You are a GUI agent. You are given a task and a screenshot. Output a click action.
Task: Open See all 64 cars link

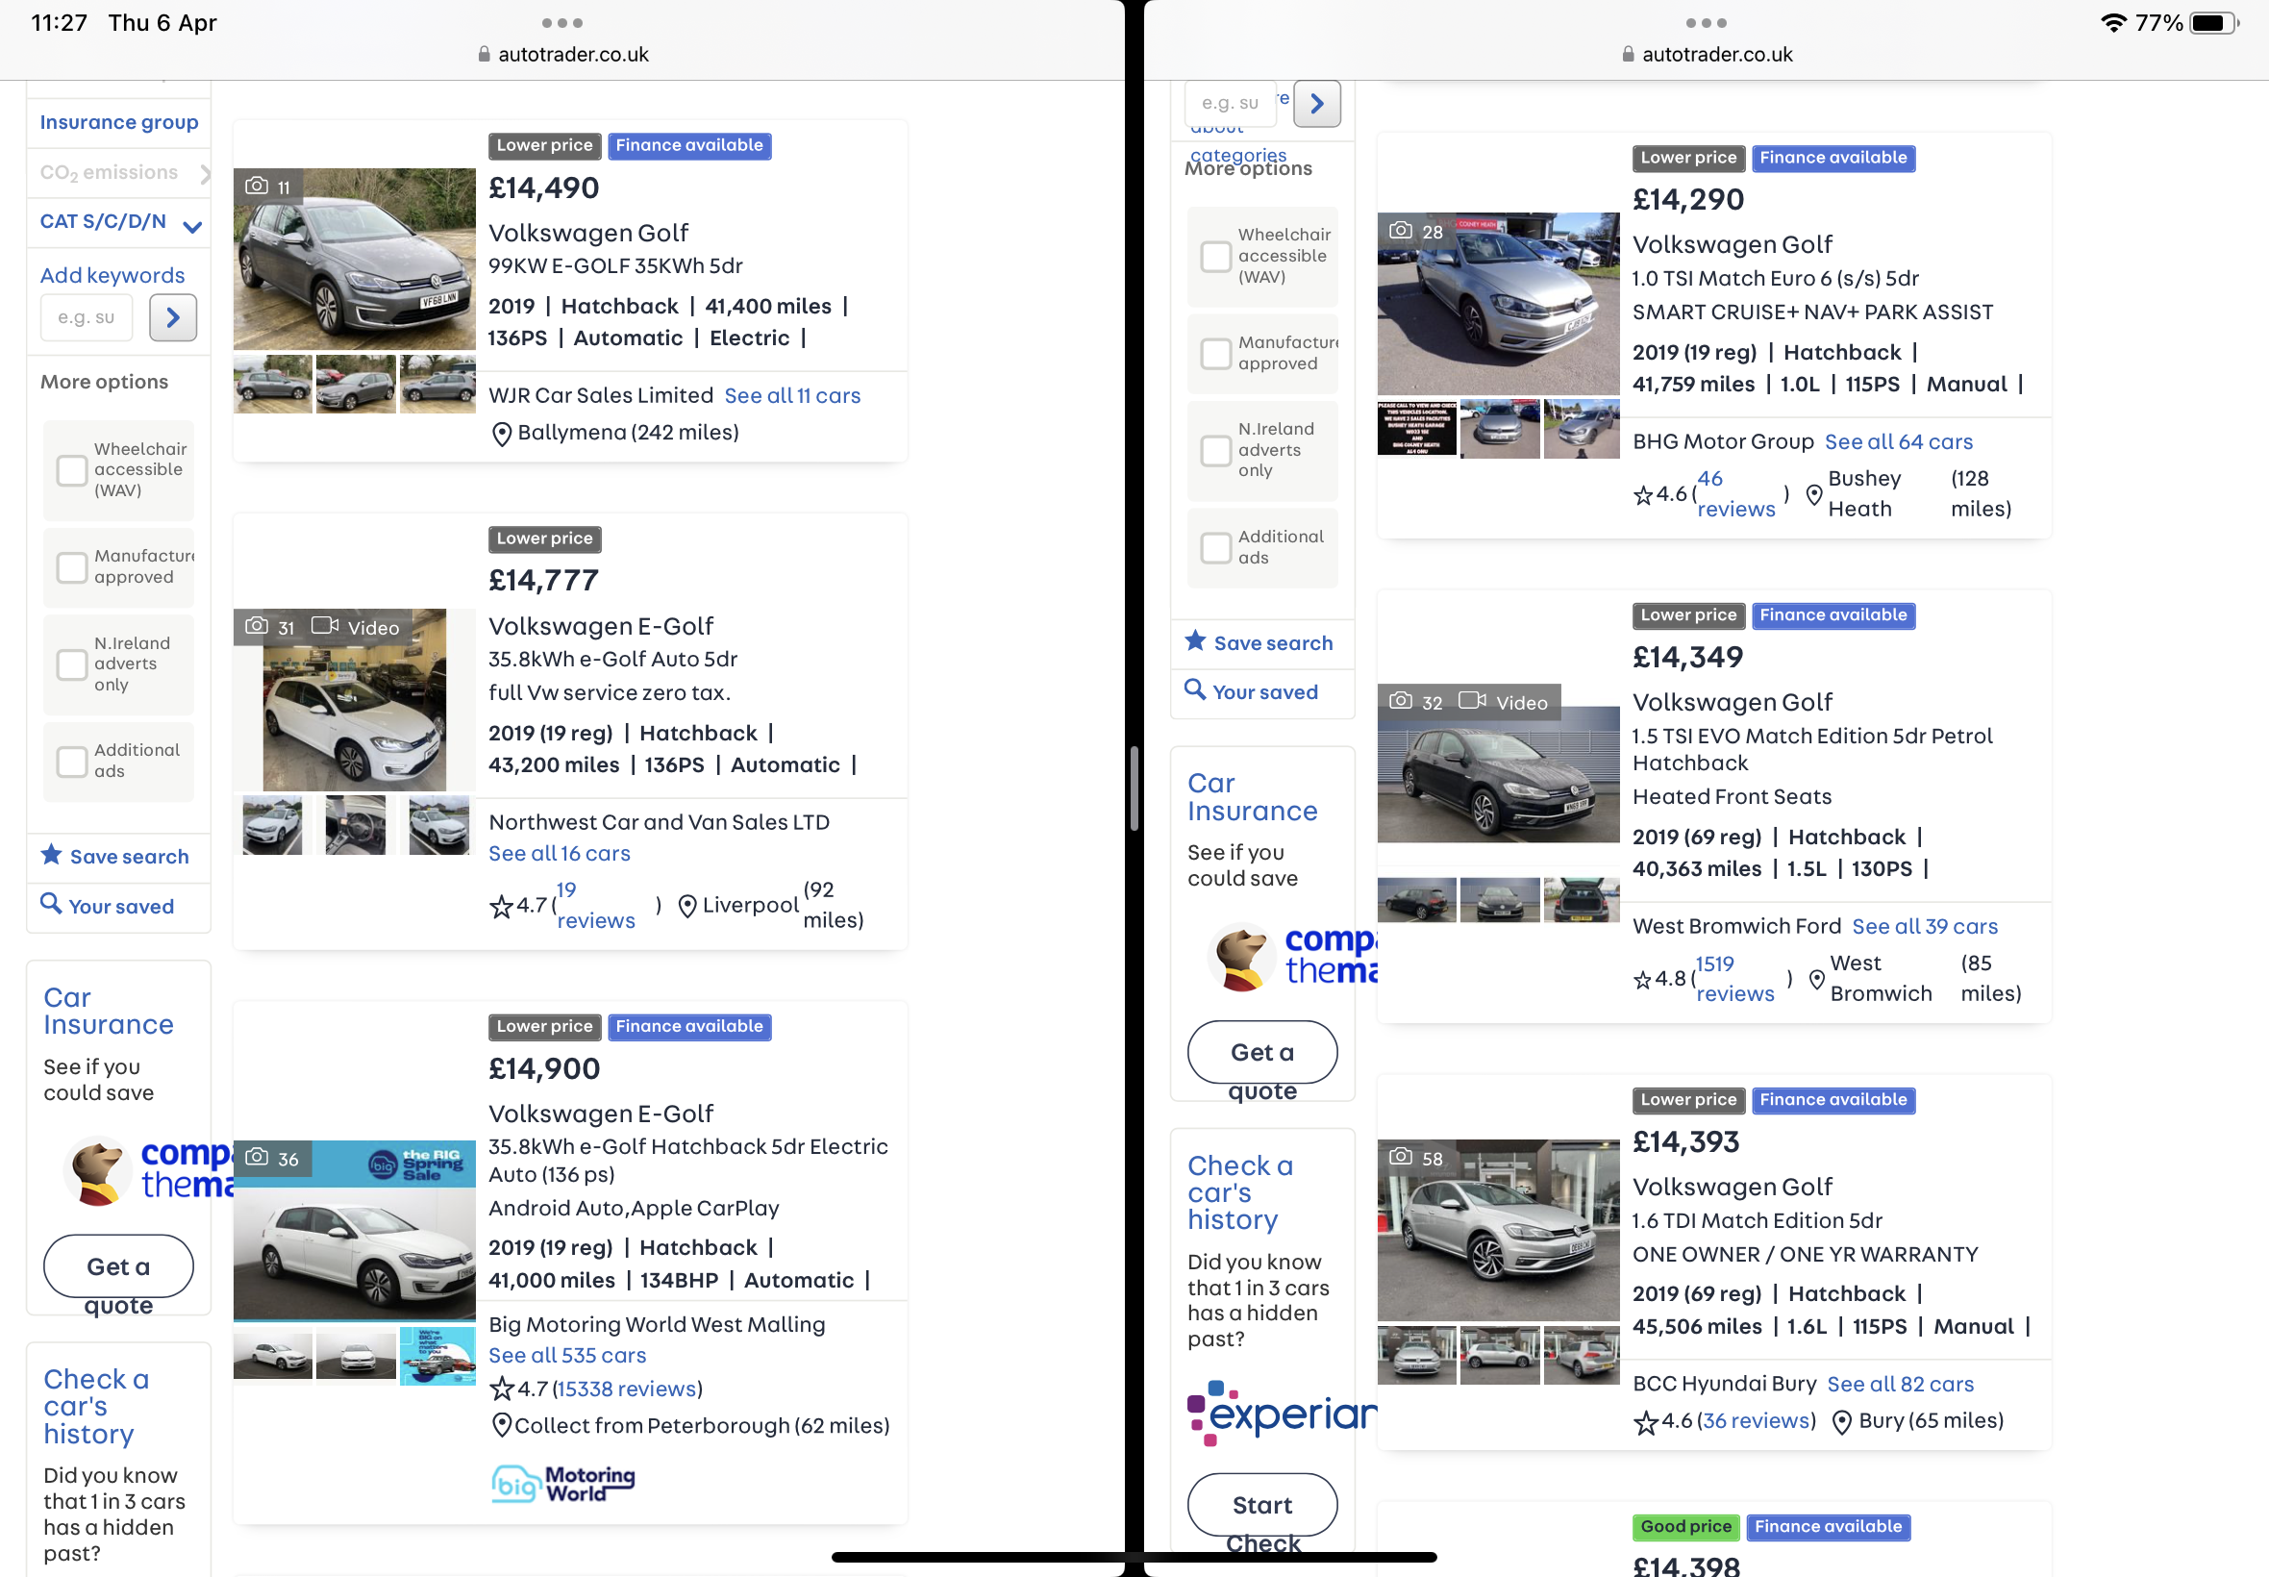click(1898, 441)
